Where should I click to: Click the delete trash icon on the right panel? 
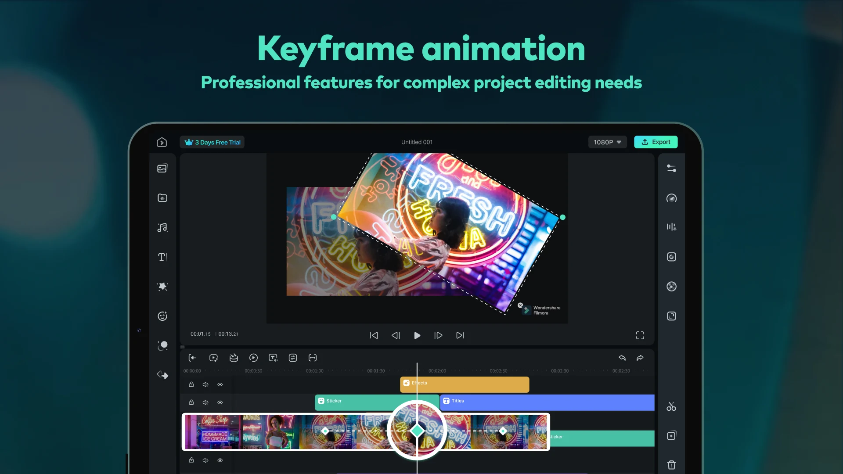click(671, 464)
